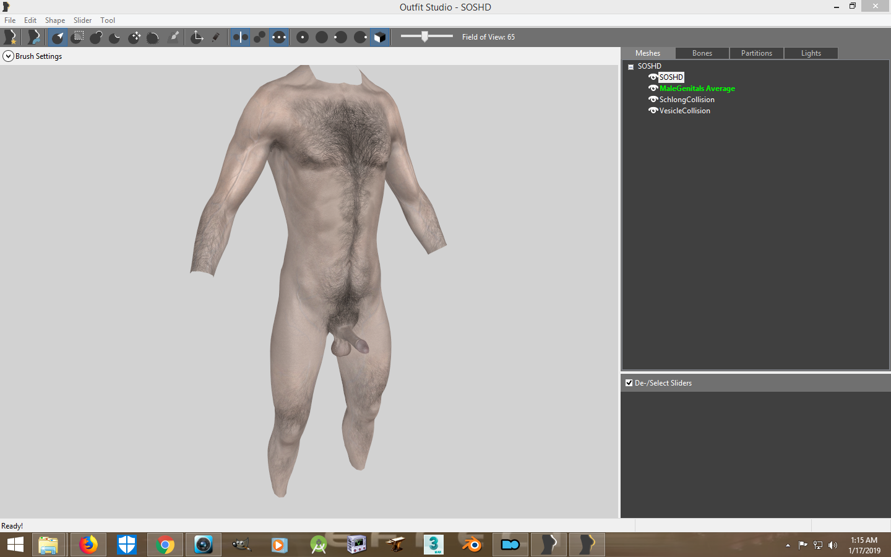Select the VesicleCollision mesh name
This screenshot has width=891, height=557.
tap(685, 111)
